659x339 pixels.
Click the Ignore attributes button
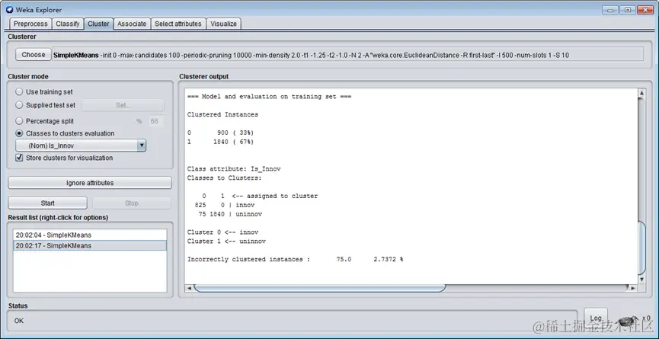click(90, 183)
